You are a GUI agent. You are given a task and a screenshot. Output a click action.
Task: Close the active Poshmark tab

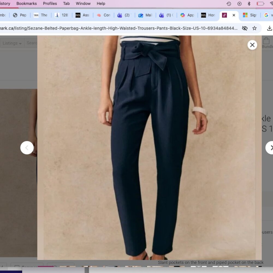[234, 15]
